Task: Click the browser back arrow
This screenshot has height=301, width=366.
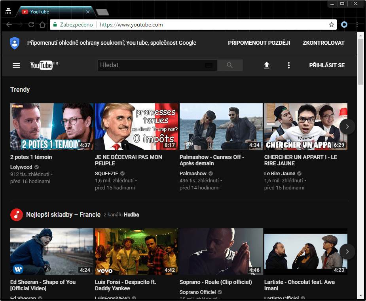Action: point(9,25)
